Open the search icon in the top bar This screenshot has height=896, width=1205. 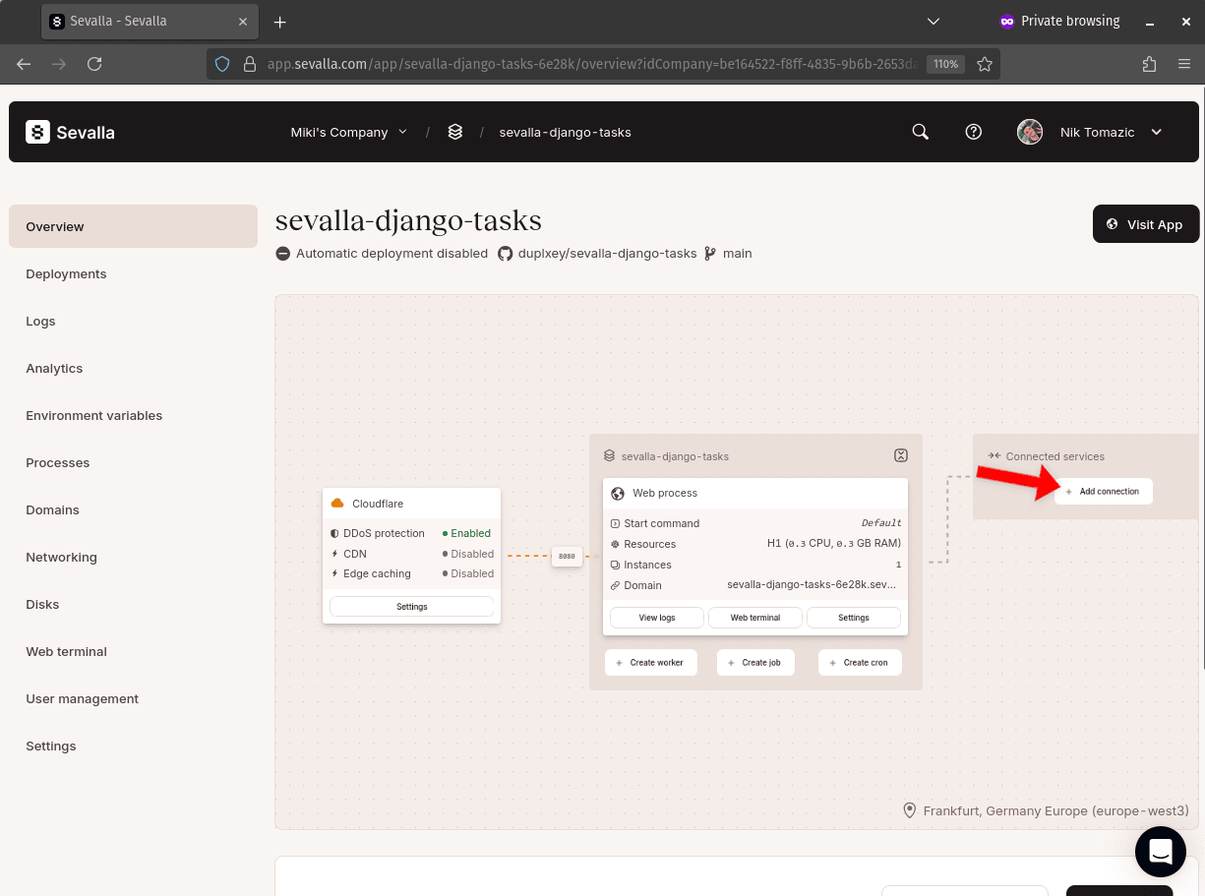click(920, 131)
